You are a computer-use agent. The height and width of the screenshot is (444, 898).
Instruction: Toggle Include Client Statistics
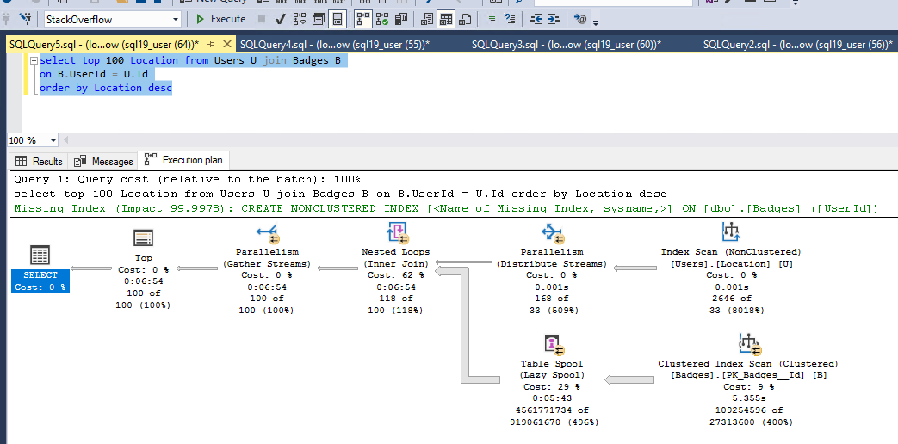coord(401,20)
